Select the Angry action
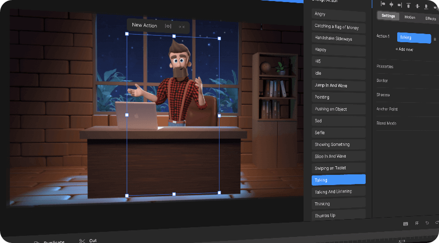Image resolution: width=439 pixels, height=243 pixels. (x=339, y=15)
